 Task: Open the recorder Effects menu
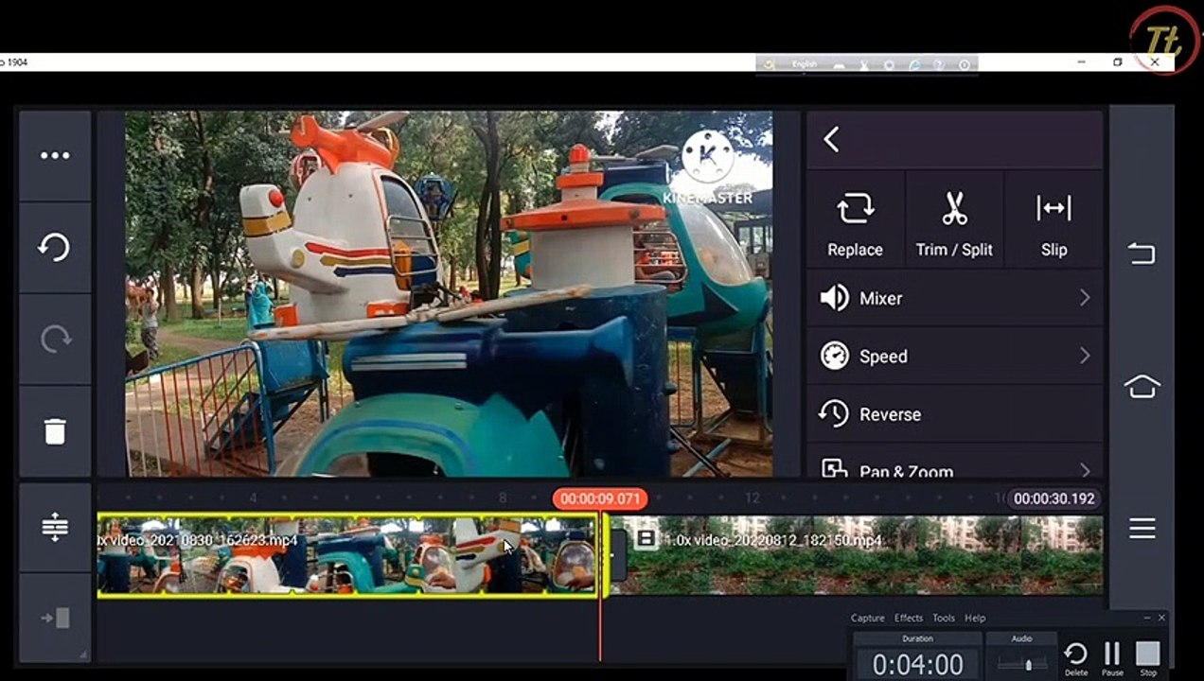point(909,618)
